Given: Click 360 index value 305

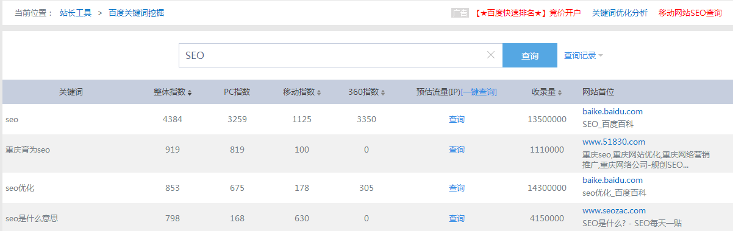Looking at the screenshot, I should coord(366,188).
